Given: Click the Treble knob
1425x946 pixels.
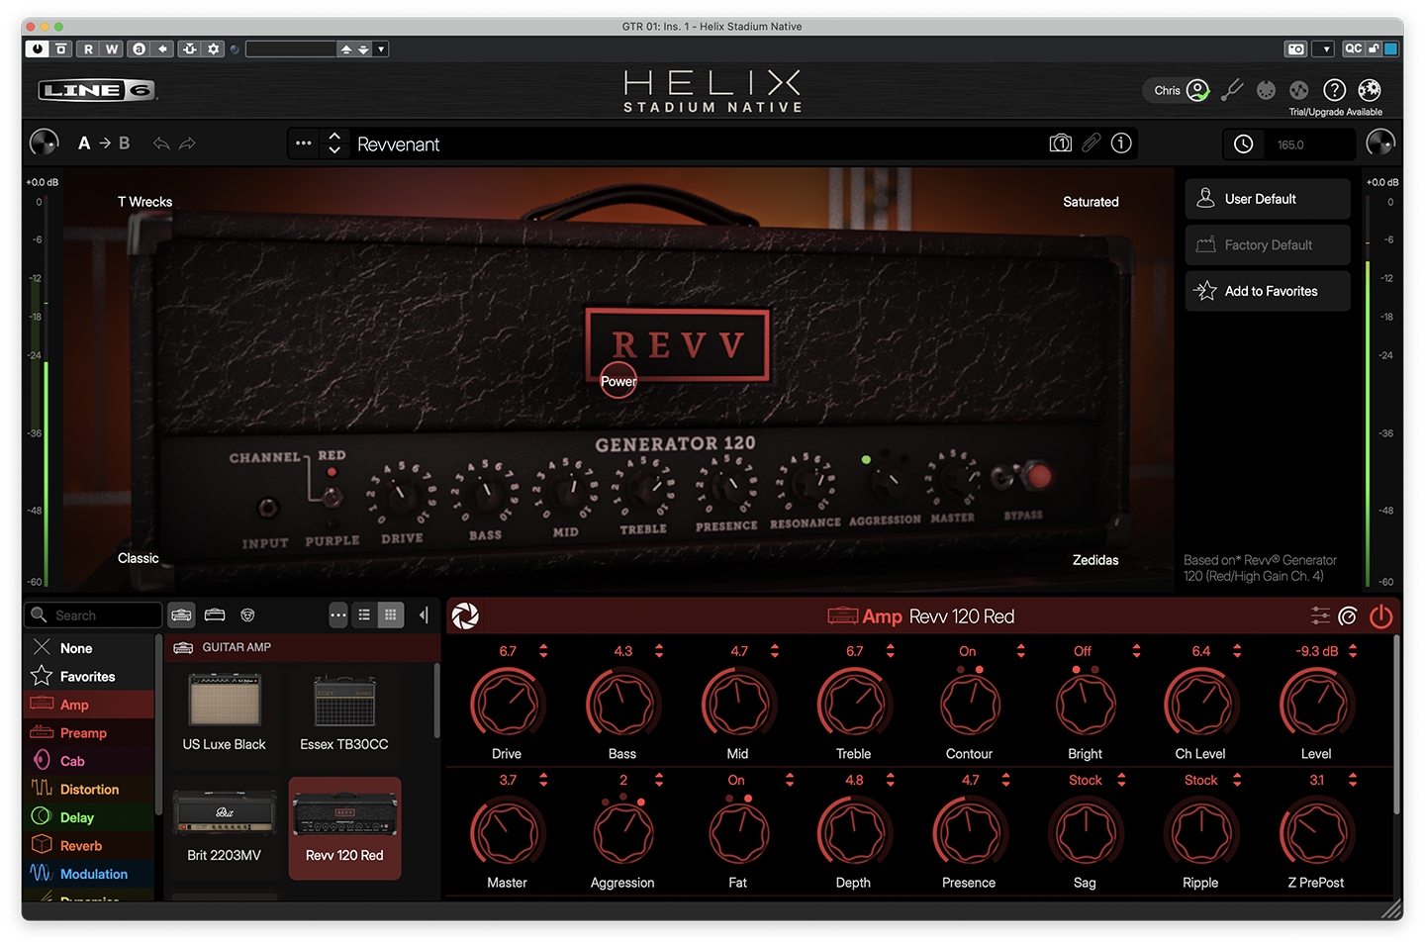Looking at the screenshot, I should point(854,704).
